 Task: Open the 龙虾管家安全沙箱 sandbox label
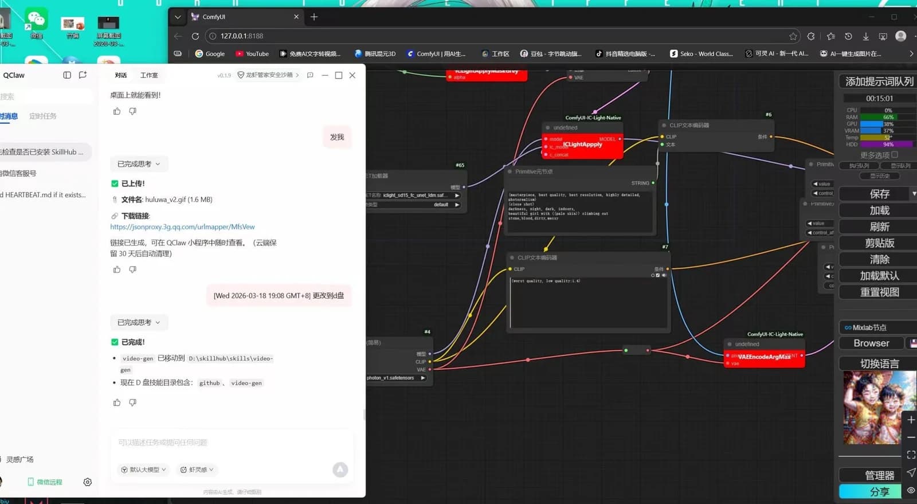(268, 75)
